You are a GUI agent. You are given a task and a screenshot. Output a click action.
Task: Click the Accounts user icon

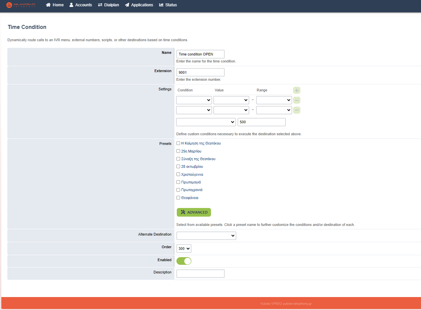(71, 5)
